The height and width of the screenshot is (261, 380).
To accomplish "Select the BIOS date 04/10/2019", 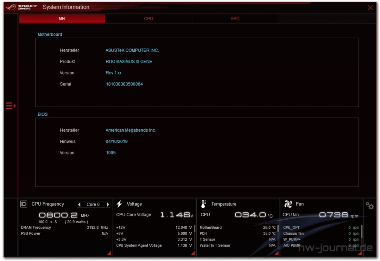I will click(117, 142).
